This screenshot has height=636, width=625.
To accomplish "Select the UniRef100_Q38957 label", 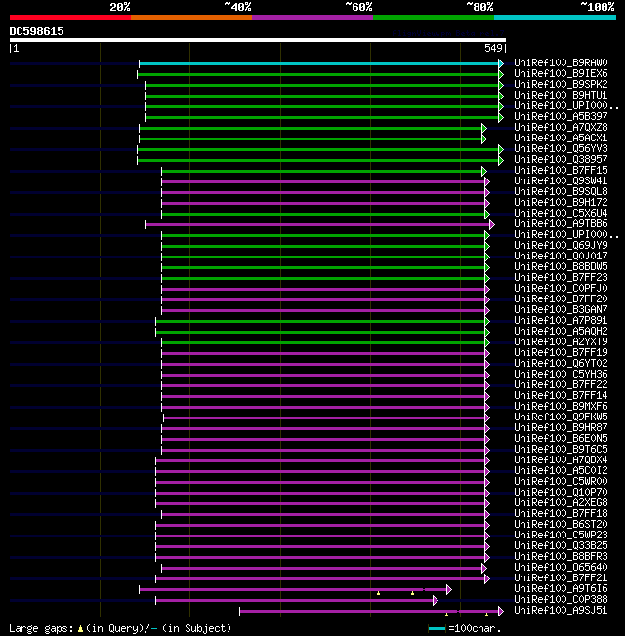I will tap(561, 159).
